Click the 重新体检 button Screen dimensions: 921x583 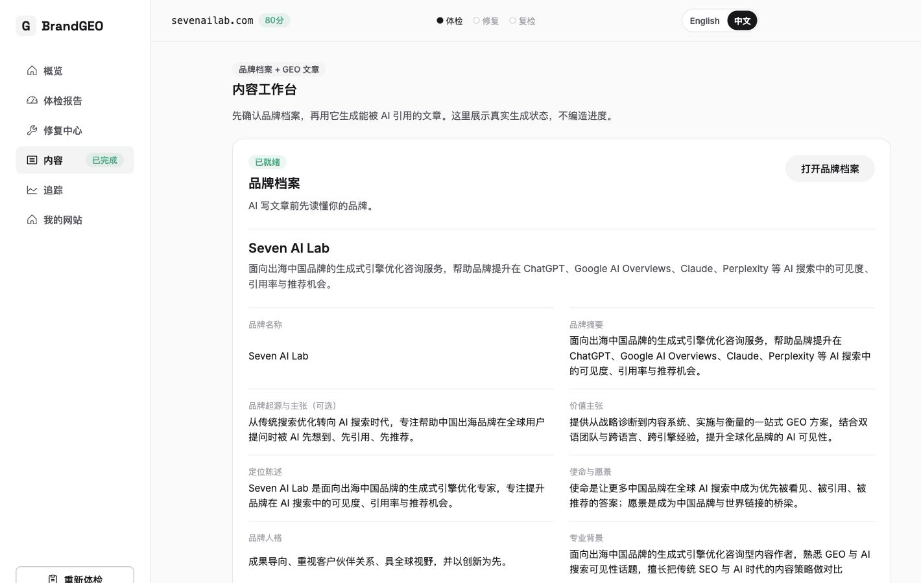(x=75, y=577)
